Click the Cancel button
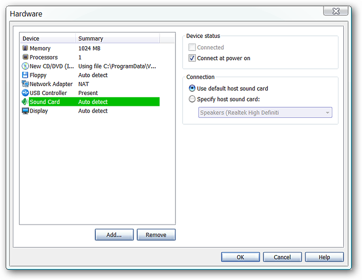Image resolution: width=362 pixels, height=280 pixels. pyautogui.click(x=282, y=257)
